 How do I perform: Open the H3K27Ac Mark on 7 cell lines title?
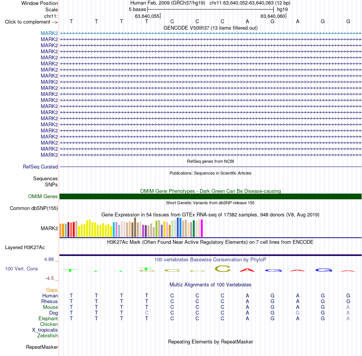(210, 242)
